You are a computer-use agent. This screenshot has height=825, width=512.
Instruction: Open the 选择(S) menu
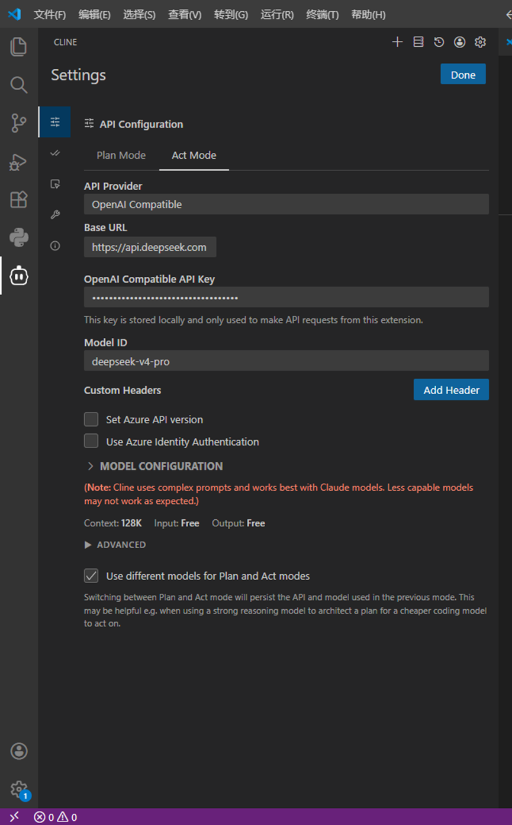(x=139, y=14)
